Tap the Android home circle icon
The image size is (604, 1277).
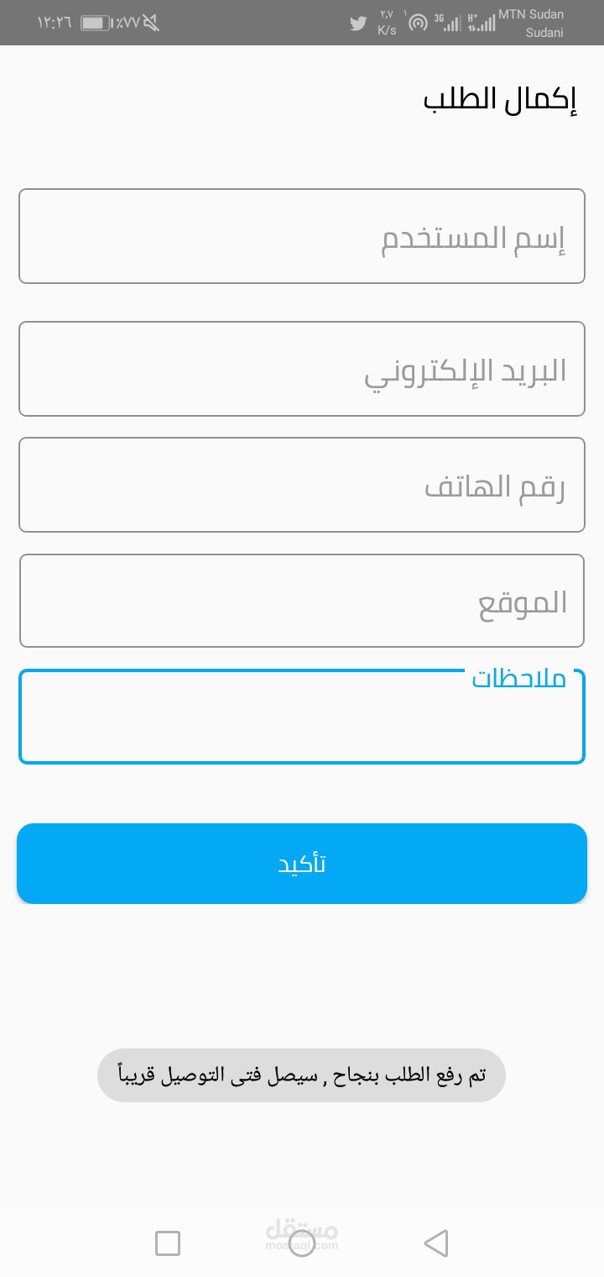(302, 1243)
